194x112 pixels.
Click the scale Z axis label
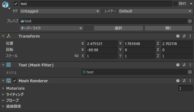pyautogui.click(x=158, y=56)
